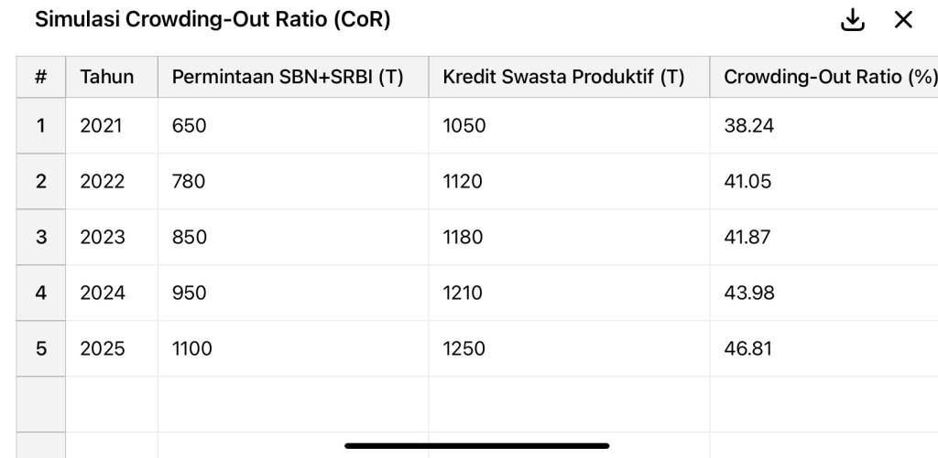Click the Kredit Swasta Produktif header
This screenshot has width=938, height=458.
point(563,78)
